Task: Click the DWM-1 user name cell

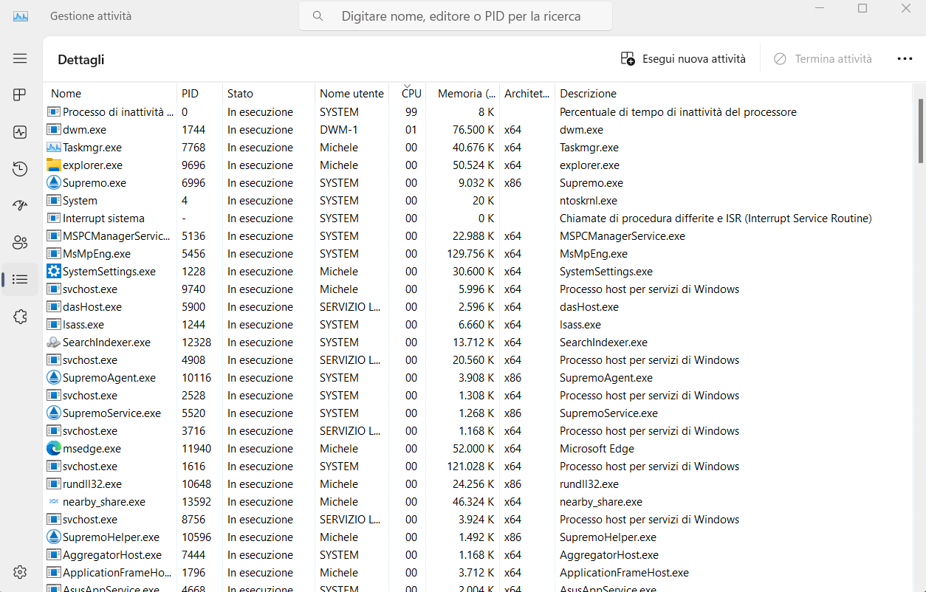Action: point(339,129)
